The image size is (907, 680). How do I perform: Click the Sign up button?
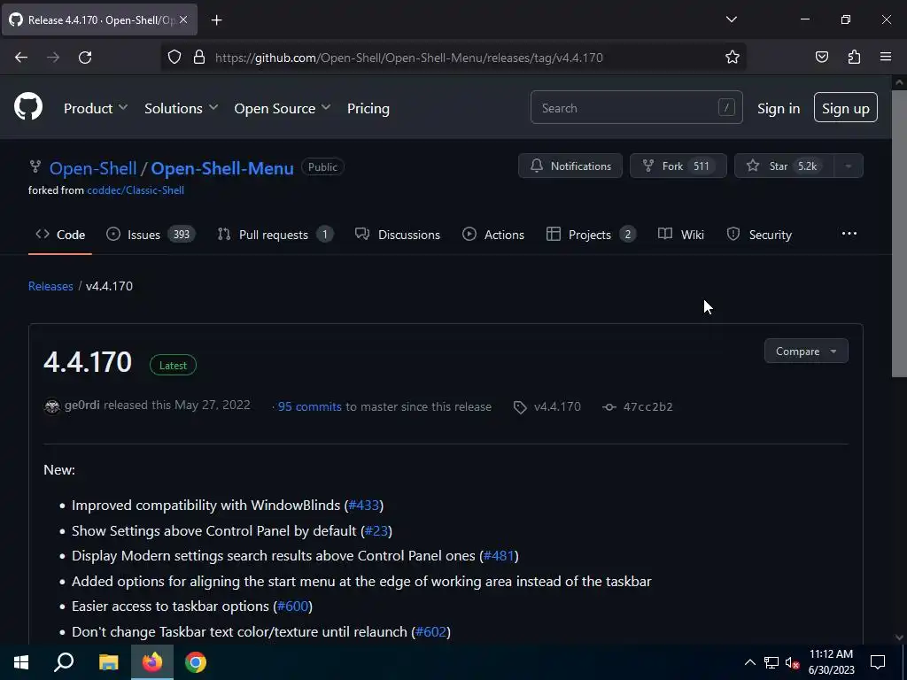point(845,107)
